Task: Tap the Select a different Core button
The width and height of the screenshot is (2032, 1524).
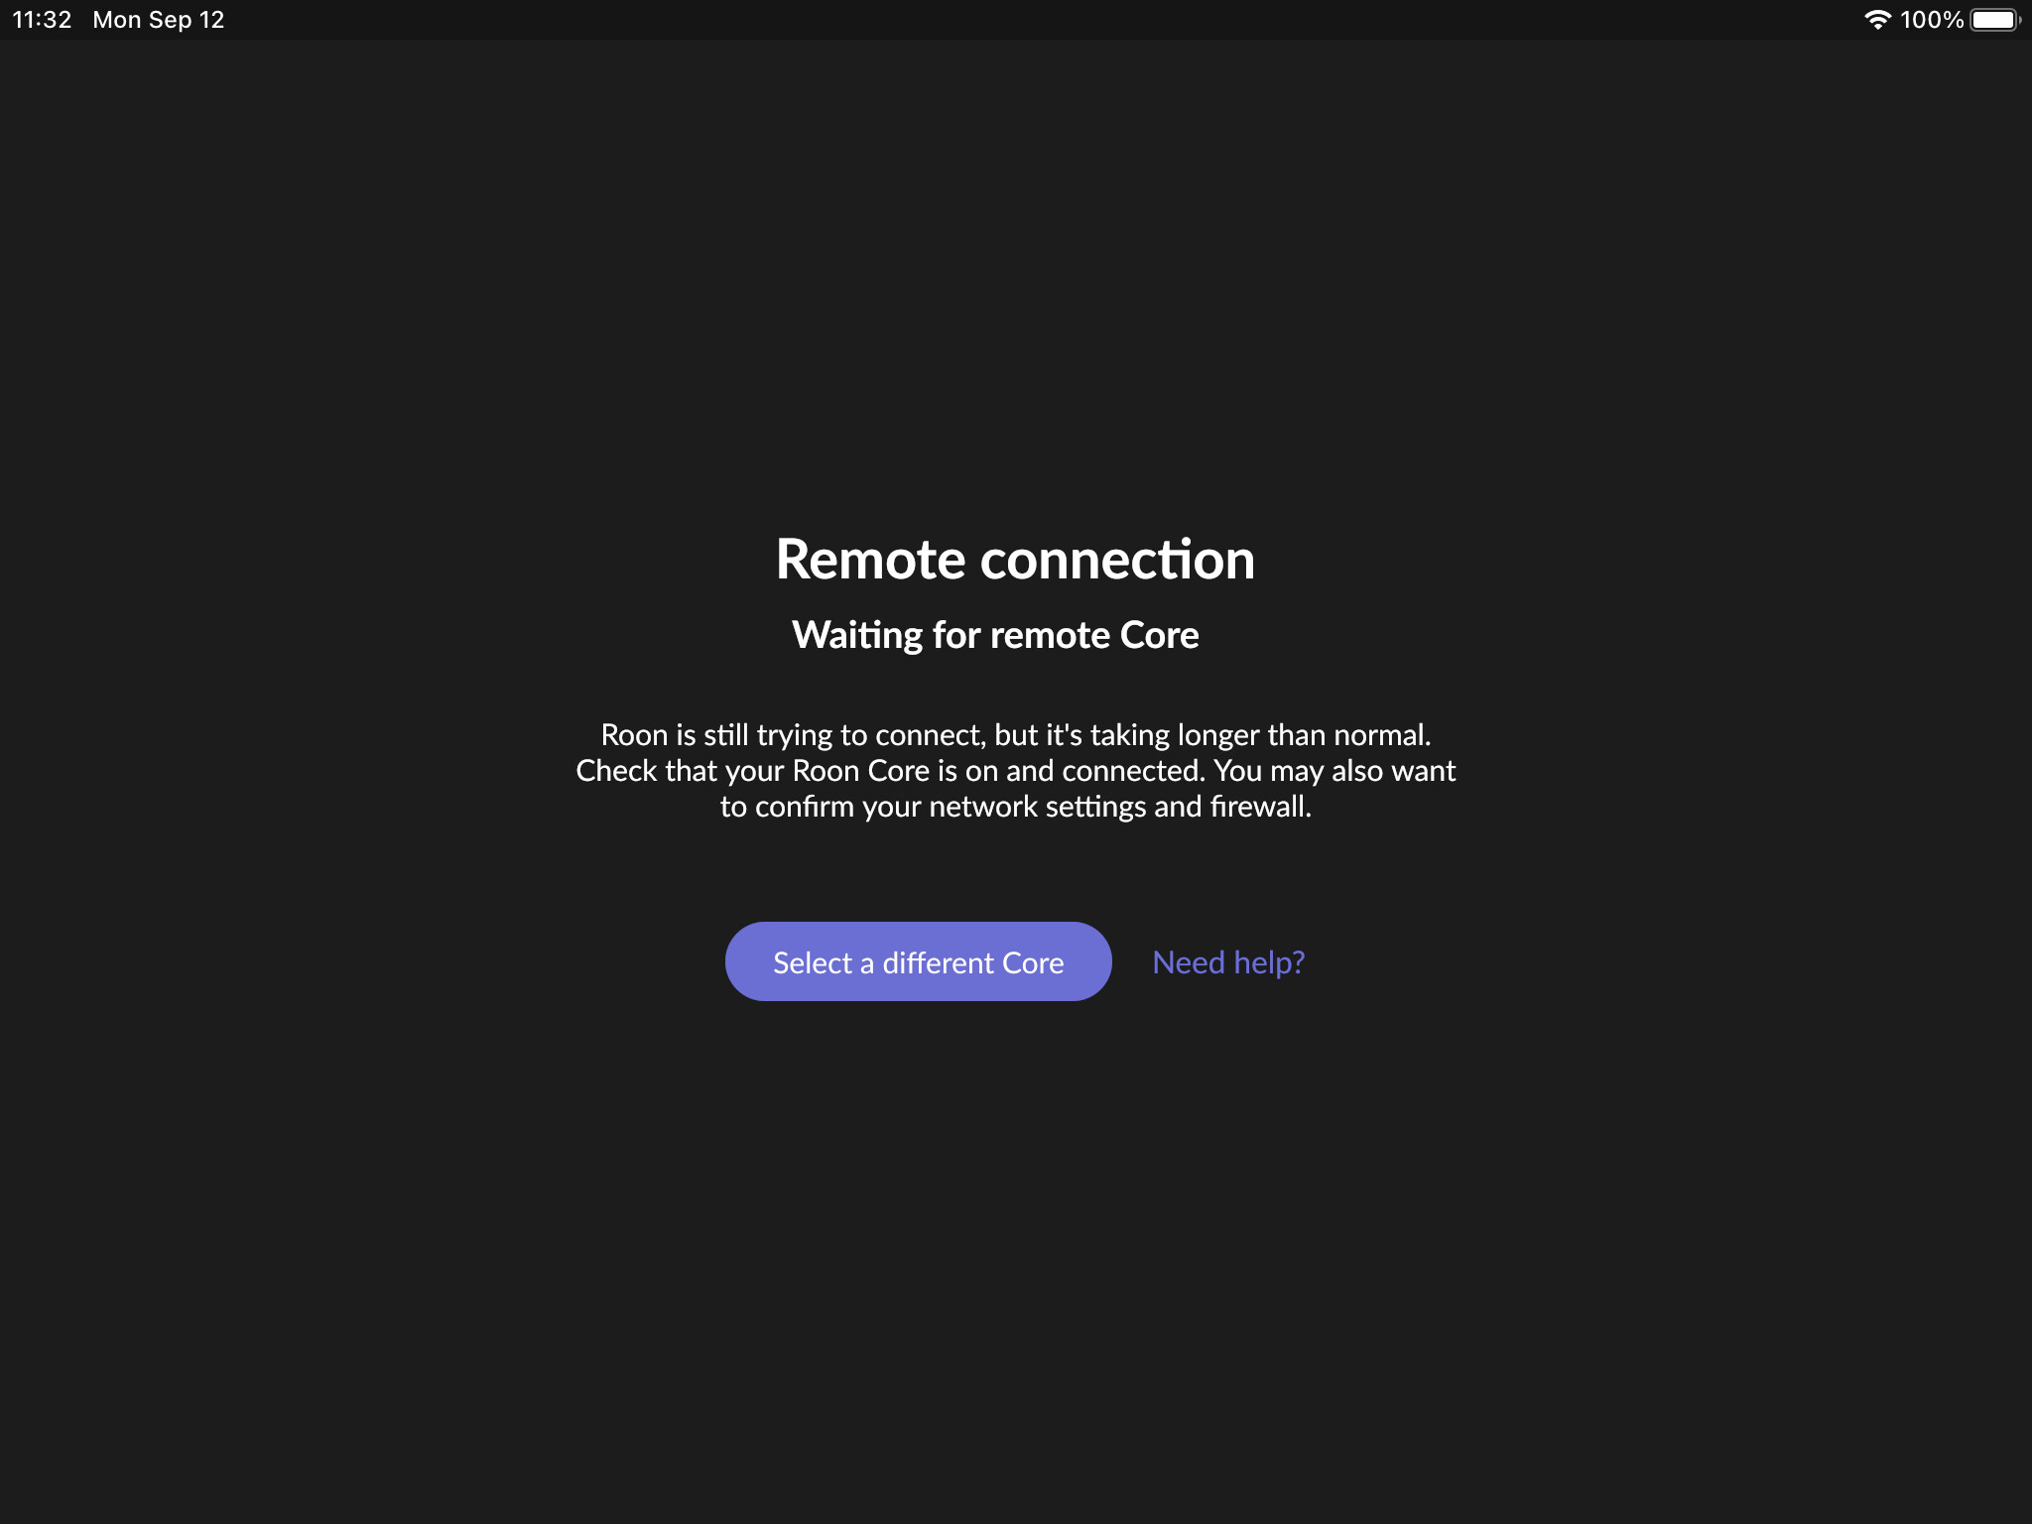Action: pyautogui.click(x=918, y=961)
